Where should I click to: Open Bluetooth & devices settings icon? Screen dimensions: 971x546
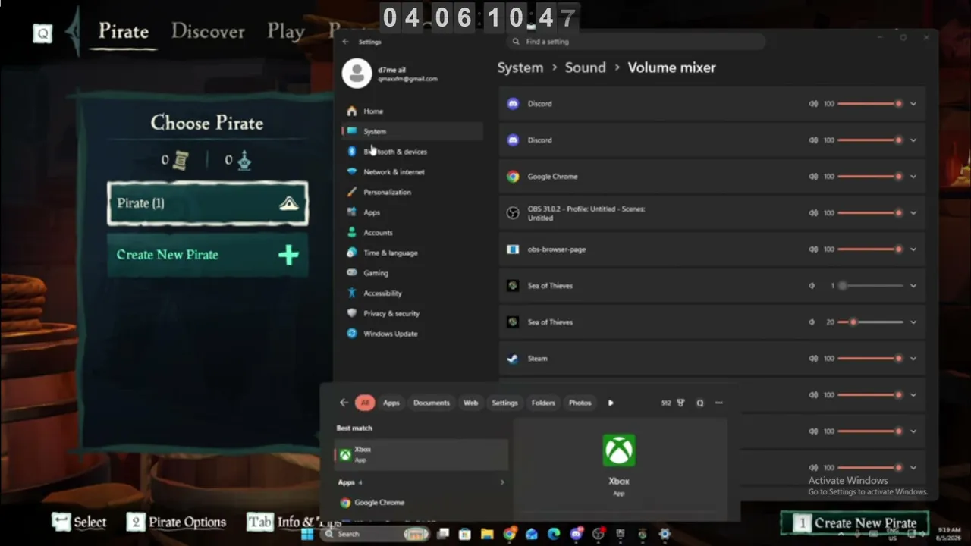[352, 152]
